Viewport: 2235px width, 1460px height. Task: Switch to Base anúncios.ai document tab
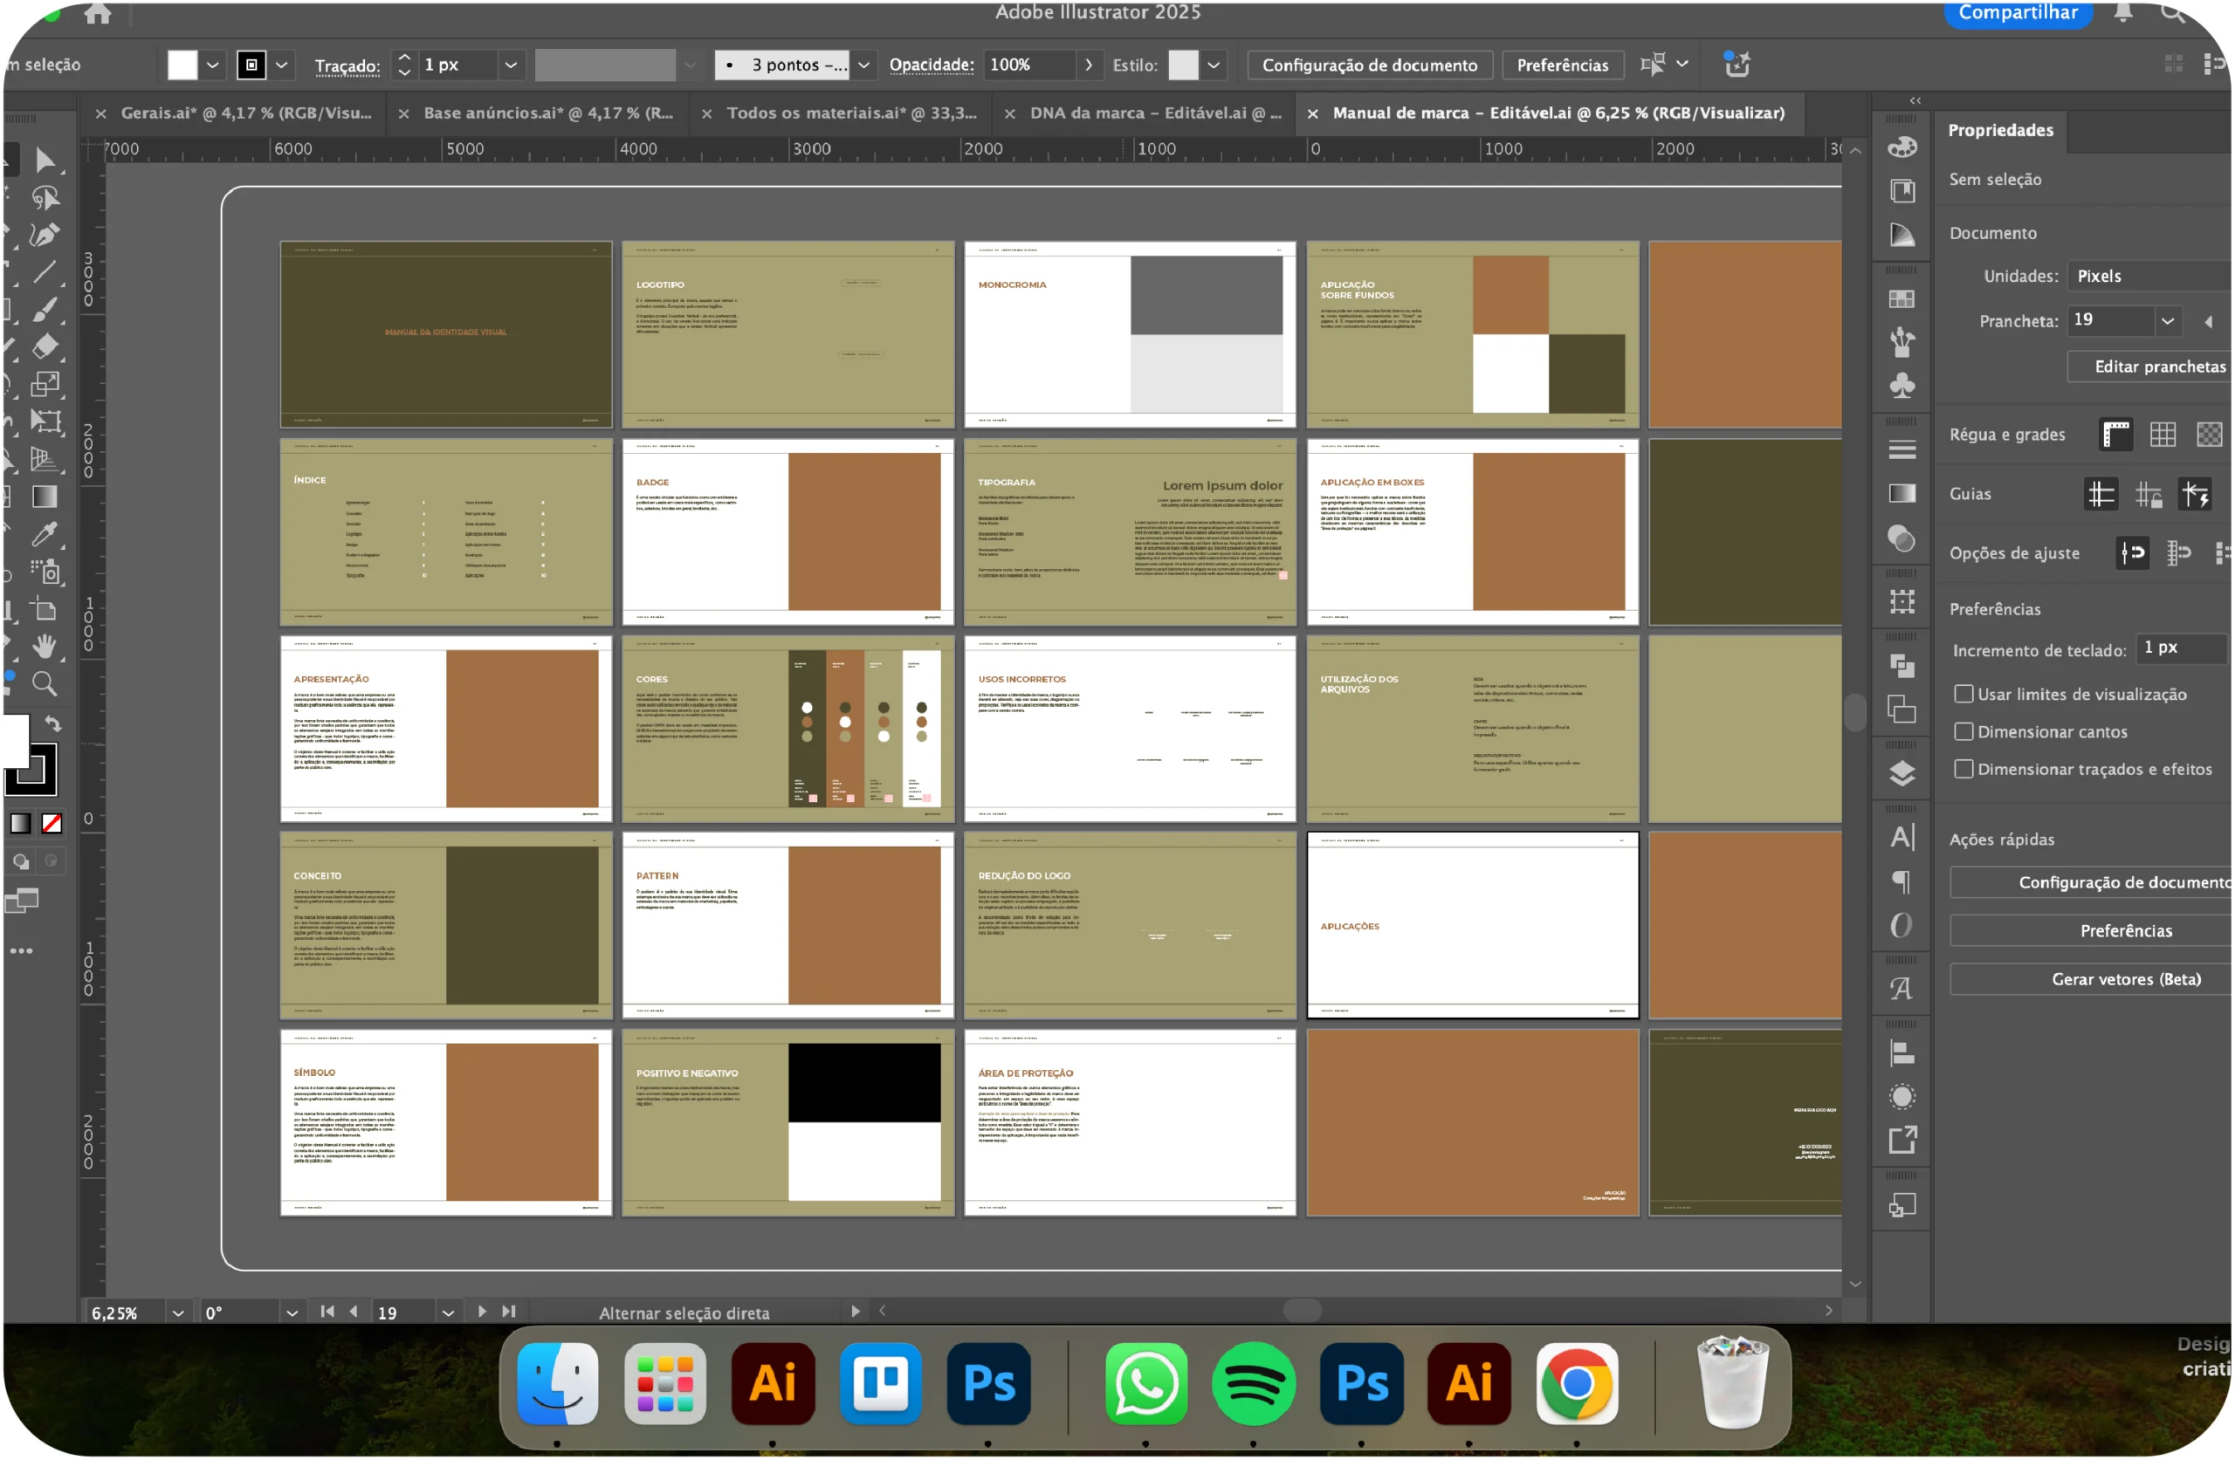coord(548,113)
